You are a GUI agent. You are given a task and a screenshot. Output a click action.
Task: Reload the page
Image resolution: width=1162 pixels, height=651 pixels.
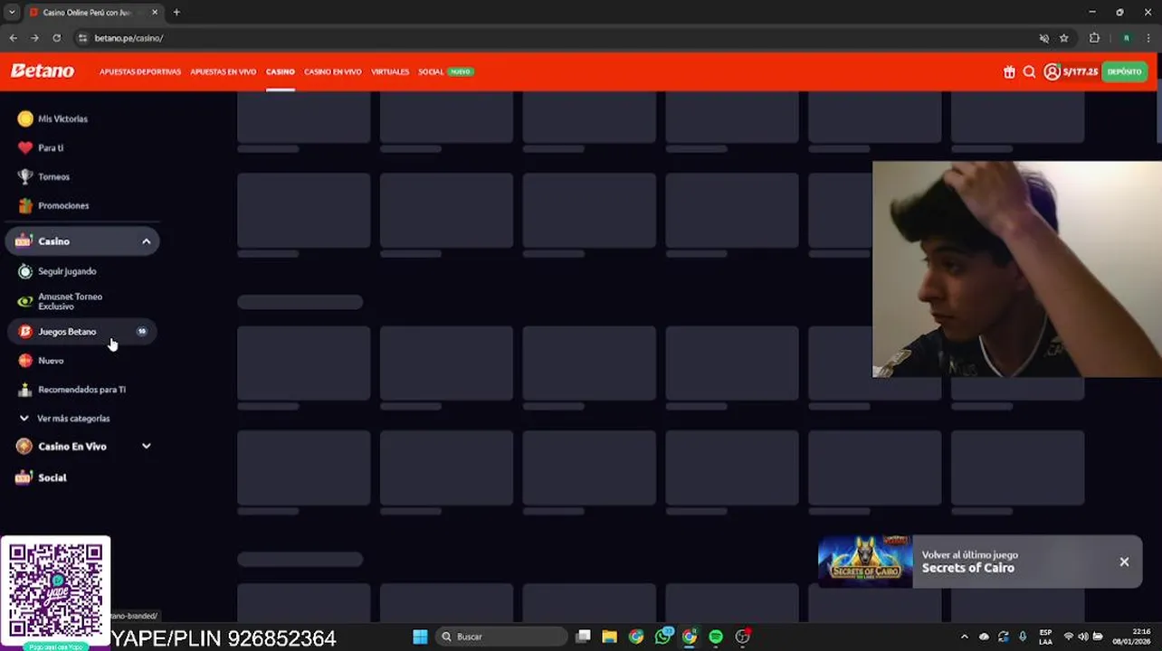click(x=56, y=38)
